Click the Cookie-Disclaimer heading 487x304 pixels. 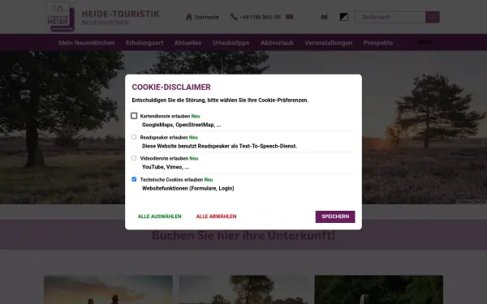(x=171, y=88)
